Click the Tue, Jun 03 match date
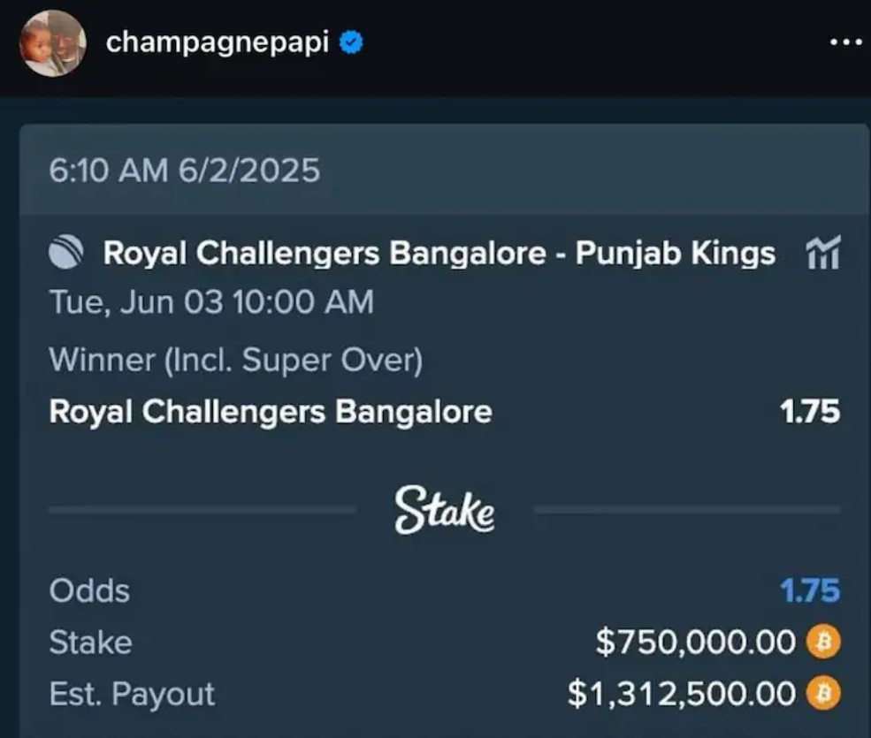 click(x=211, y=302)
